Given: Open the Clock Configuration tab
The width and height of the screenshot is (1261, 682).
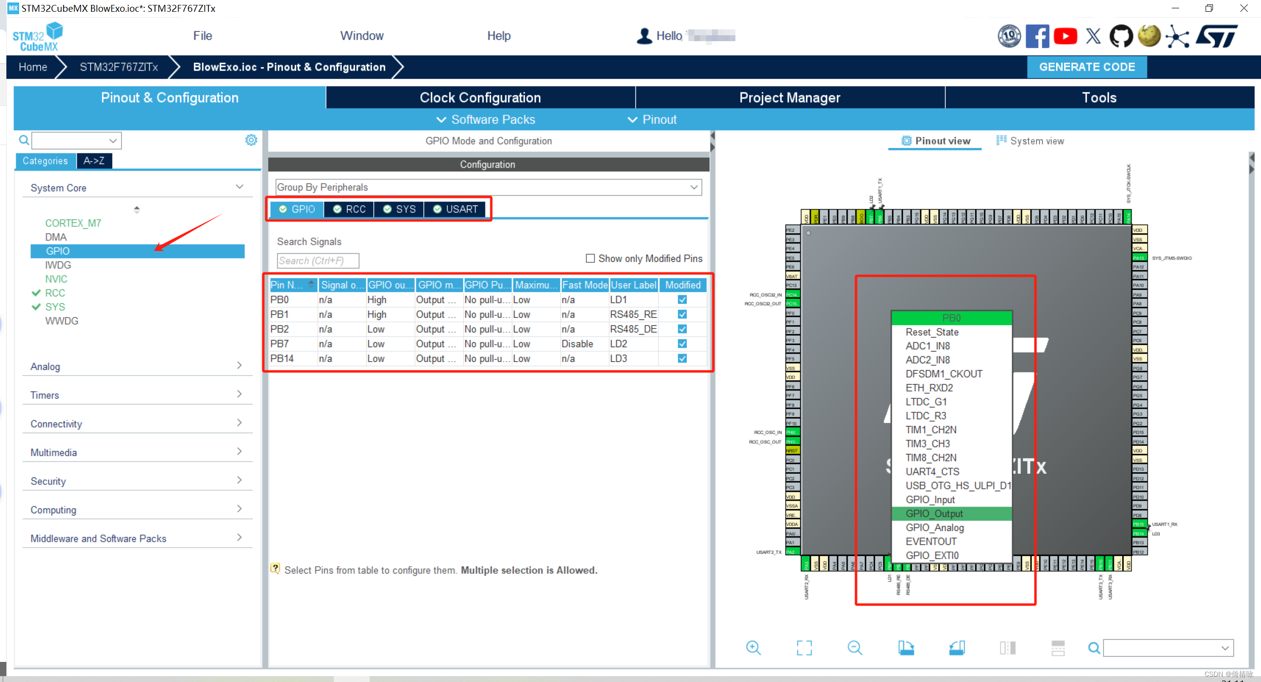Looking at the screenshot, I should tap(479, 98).
